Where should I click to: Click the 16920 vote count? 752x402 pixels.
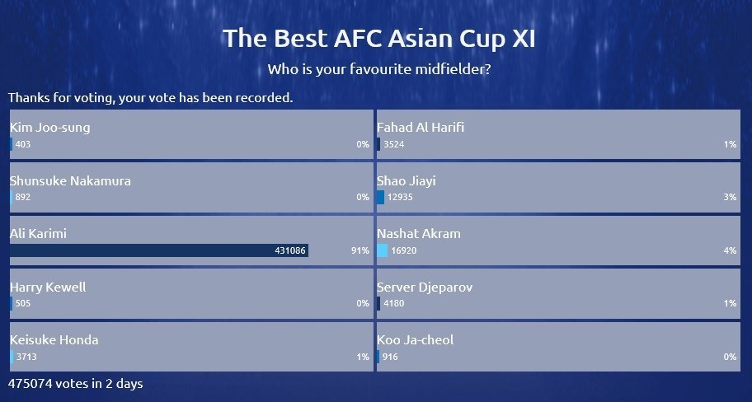coord(404,250)
